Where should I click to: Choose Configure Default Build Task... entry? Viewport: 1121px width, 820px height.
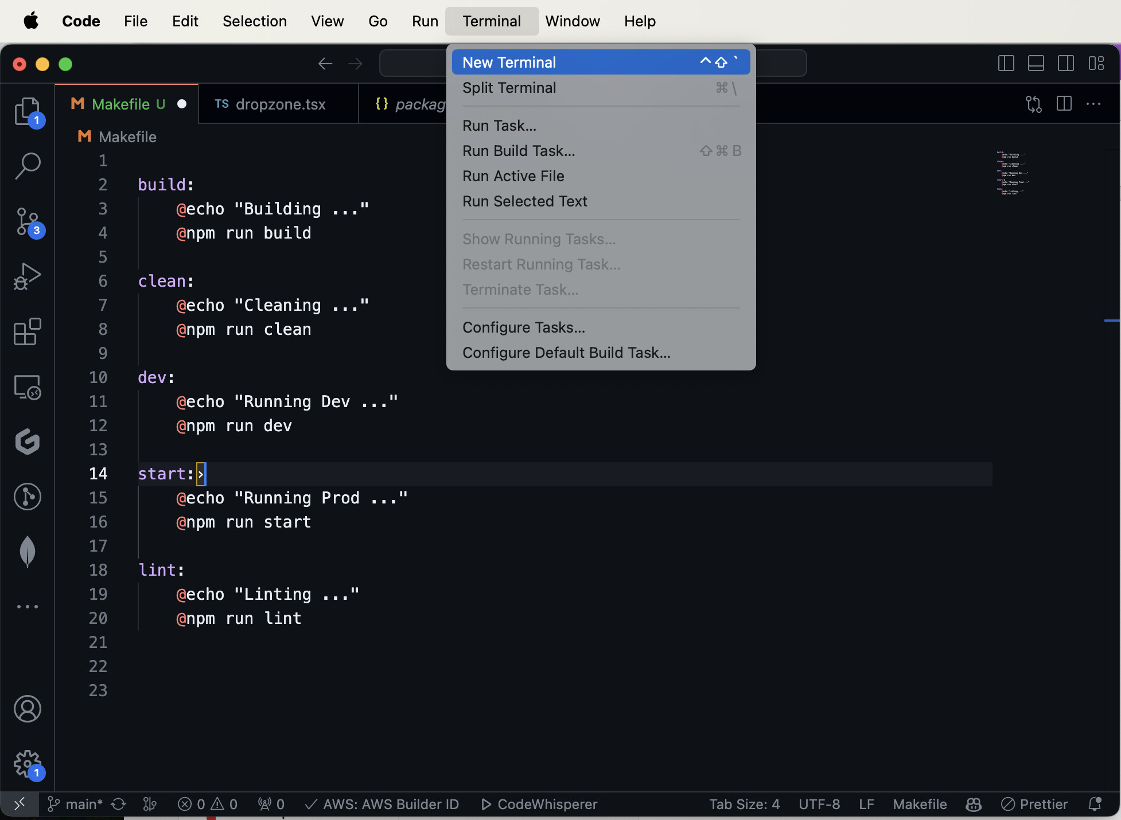(601, 353)
